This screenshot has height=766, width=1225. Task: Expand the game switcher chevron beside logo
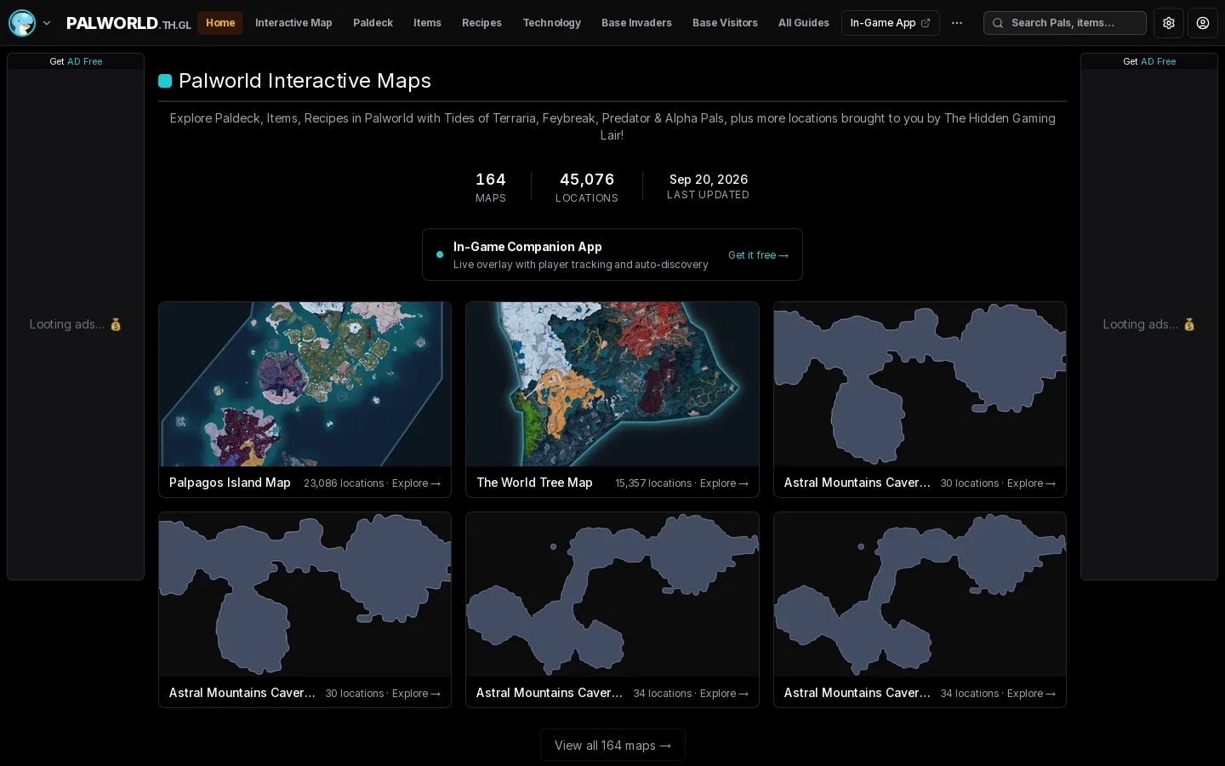[x=47, y=23]
